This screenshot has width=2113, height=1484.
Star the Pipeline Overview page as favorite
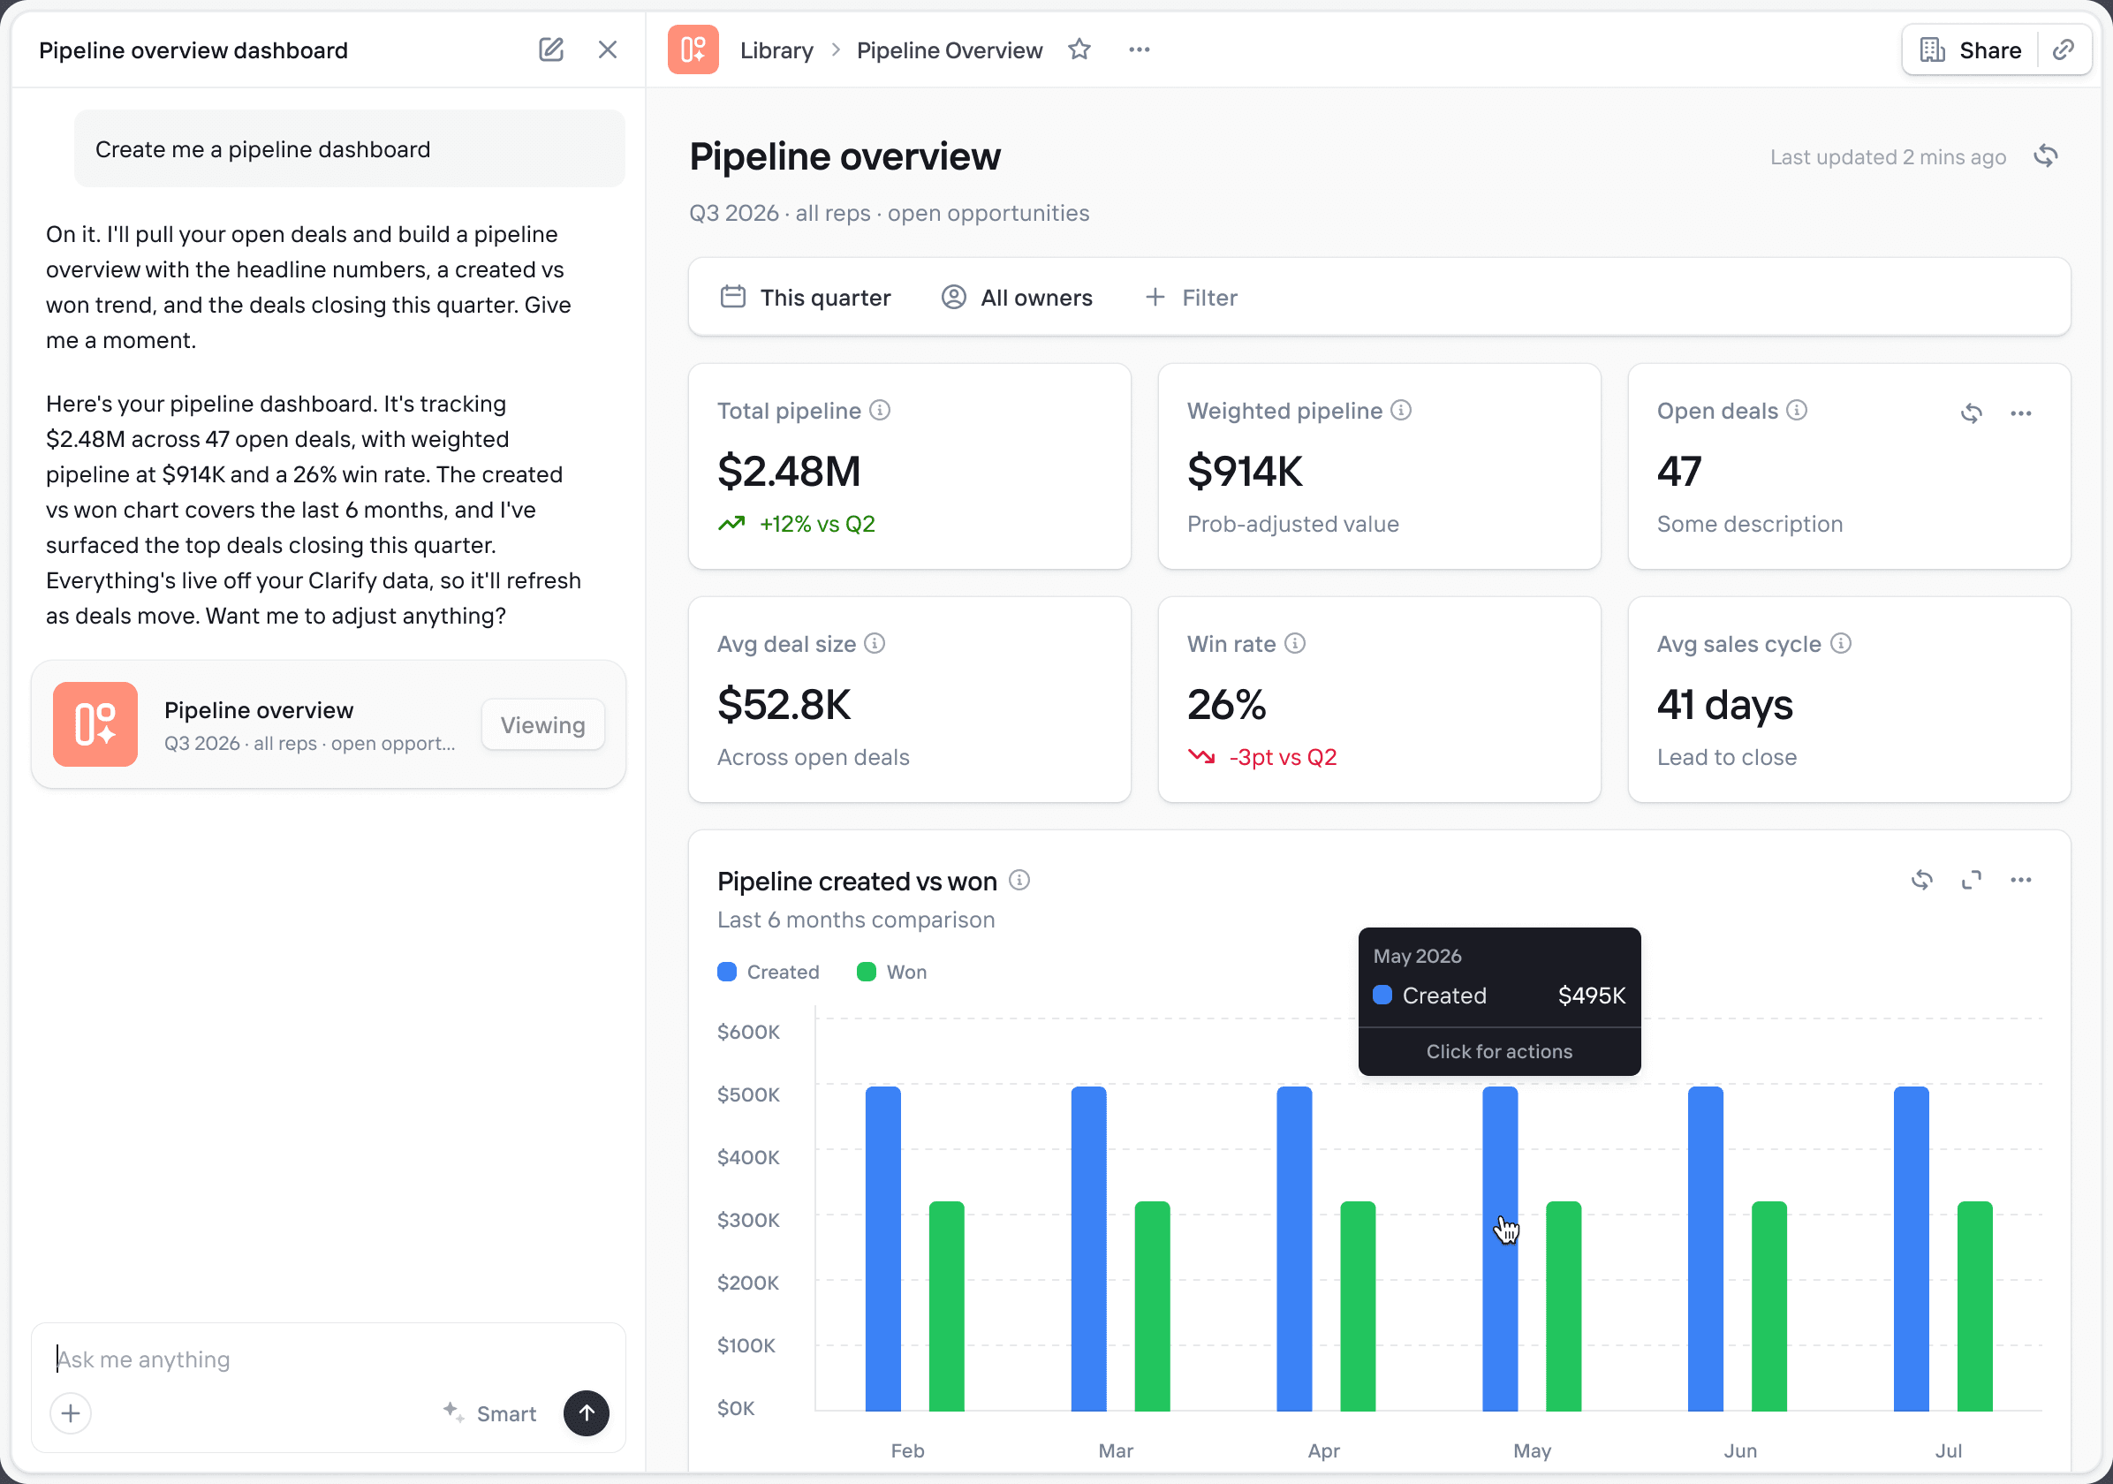tap(1079, 49)
